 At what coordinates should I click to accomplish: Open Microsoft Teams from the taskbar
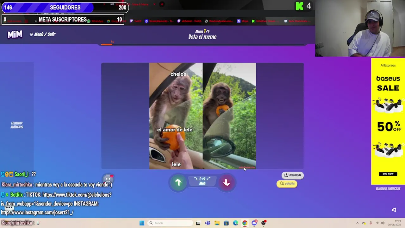click(x=208, y=223)
